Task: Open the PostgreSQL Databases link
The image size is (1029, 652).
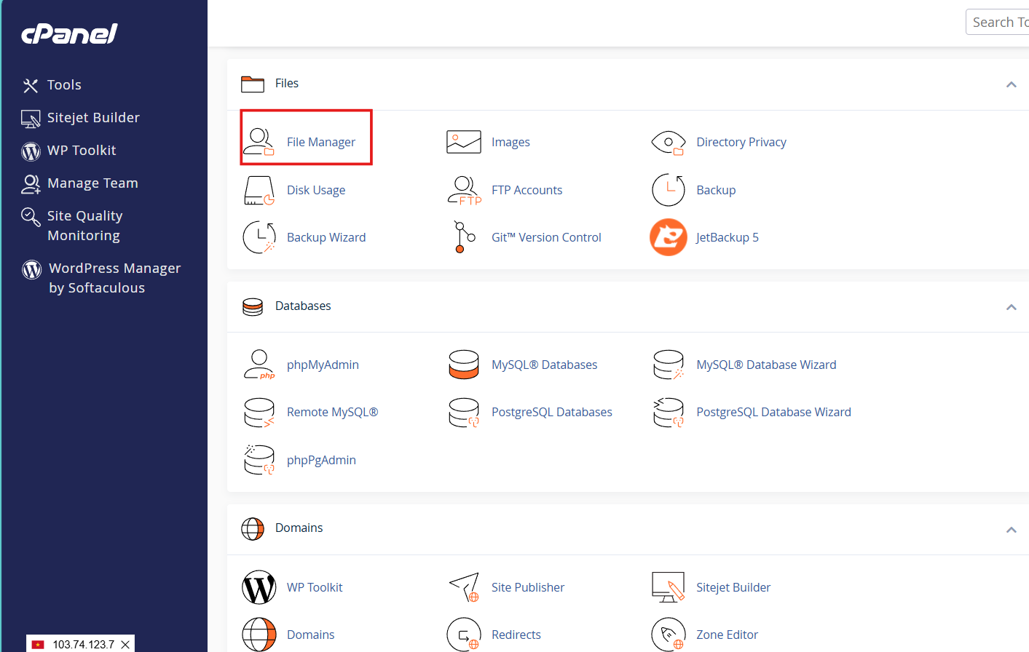Action: [551, 412]
